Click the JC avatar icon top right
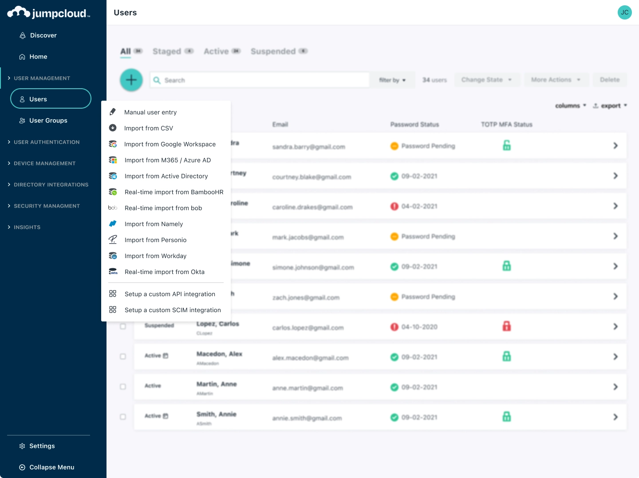The image size is (639, 478). (x=625, y=12)
